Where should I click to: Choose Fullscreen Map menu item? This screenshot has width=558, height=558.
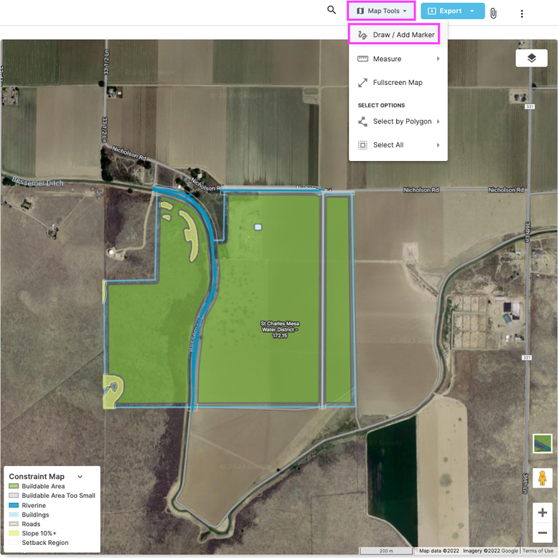click(398, 83)
